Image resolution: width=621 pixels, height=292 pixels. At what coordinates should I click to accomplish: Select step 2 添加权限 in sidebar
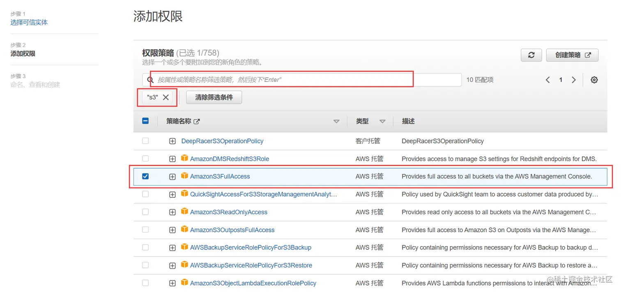coord(23,54)
